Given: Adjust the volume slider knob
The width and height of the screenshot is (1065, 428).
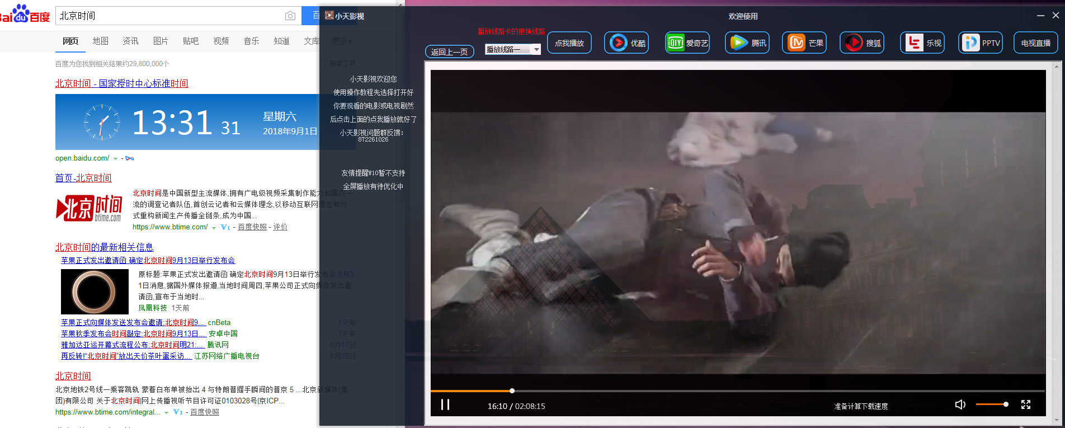Looking at the screenshot, I should [1006, 404].
